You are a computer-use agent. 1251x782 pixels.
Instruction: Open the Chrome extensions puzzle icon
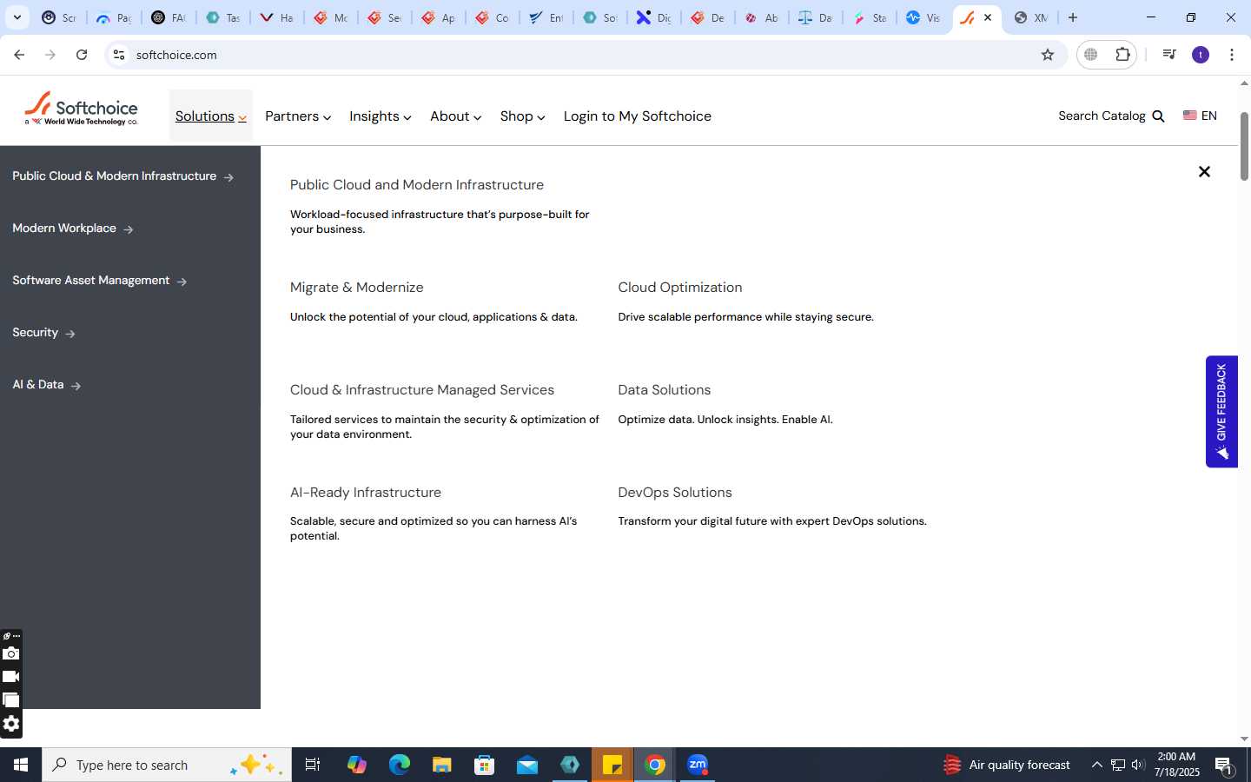click(1122, 55)
